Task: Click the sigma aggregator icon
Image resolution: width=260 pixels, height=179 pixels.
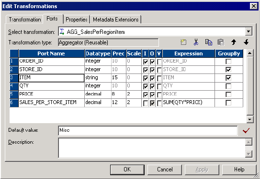Action: 62,32
